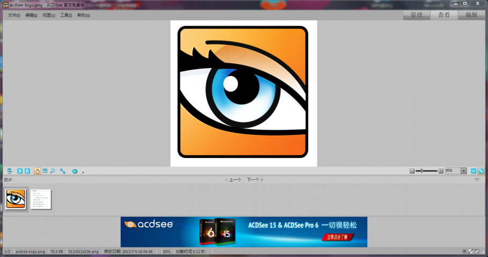Select the rectangle selection tool
Viewport: 488px width, 257px height.
click(45, 171)
